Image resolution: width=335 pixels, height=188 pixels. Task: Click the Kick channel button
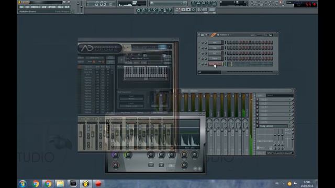pyautogui.click(x=215, y=43)
